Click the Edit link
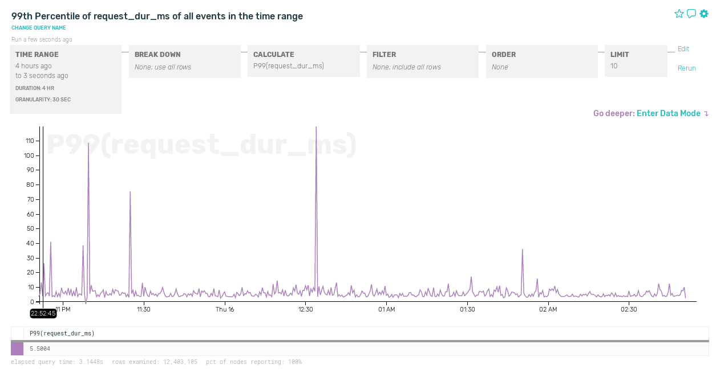 [x=683, y=49]
